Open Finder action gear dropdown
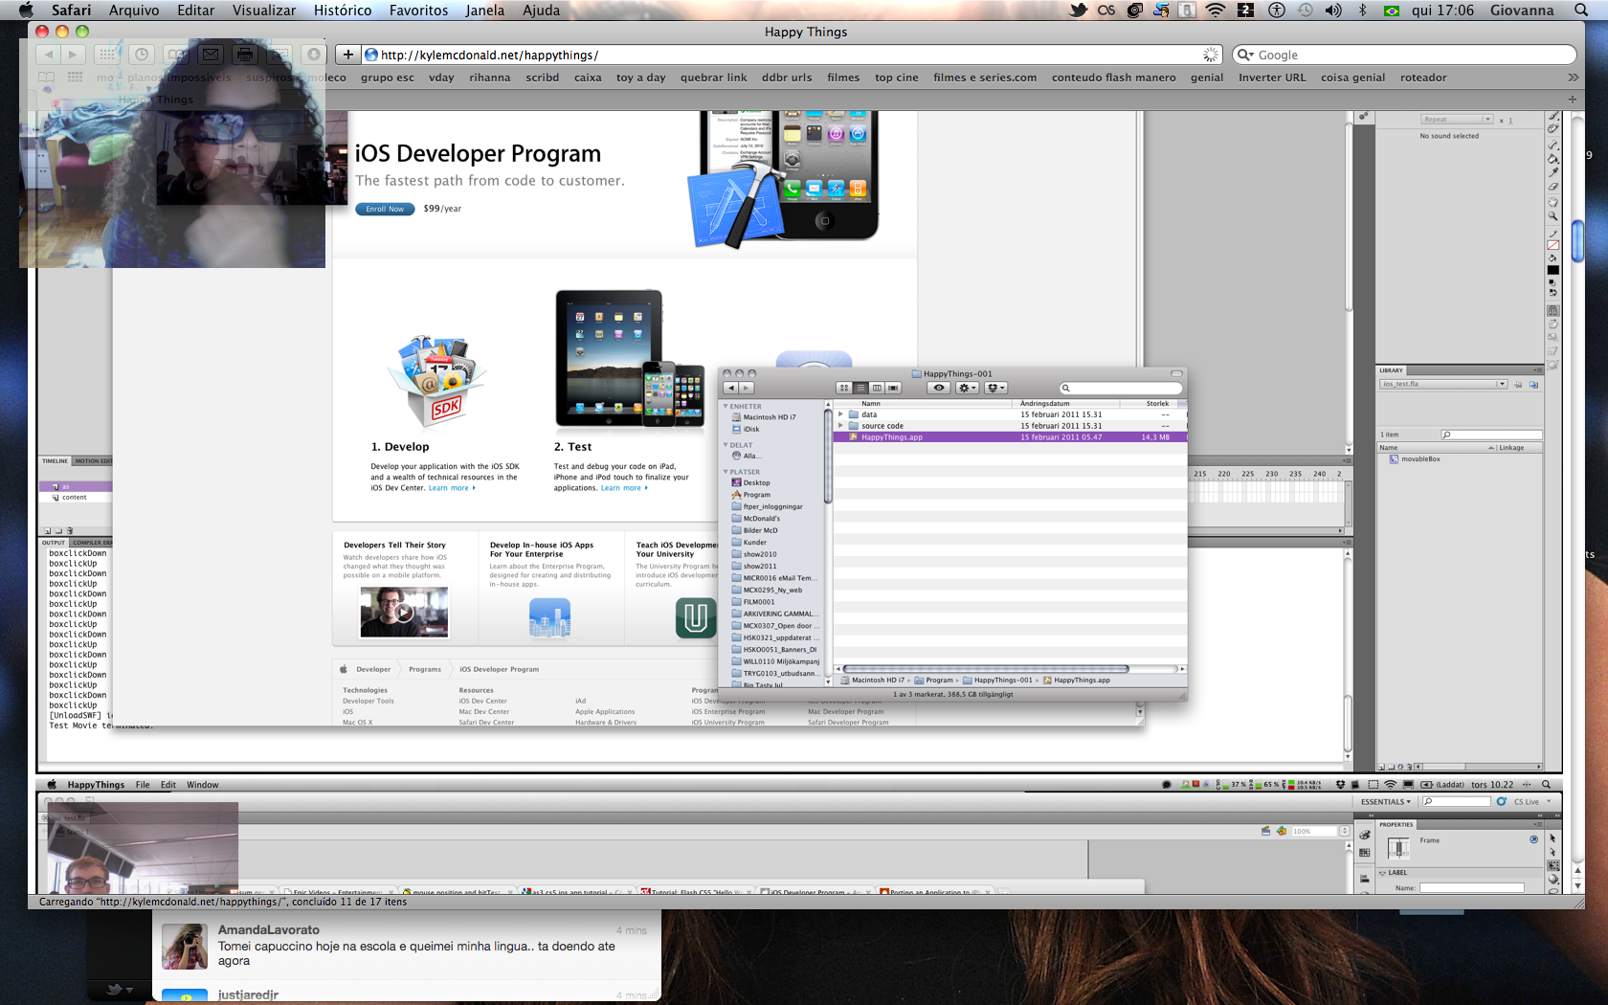This screenshot has height=1005, width=1608. click(x=968, y=388)
